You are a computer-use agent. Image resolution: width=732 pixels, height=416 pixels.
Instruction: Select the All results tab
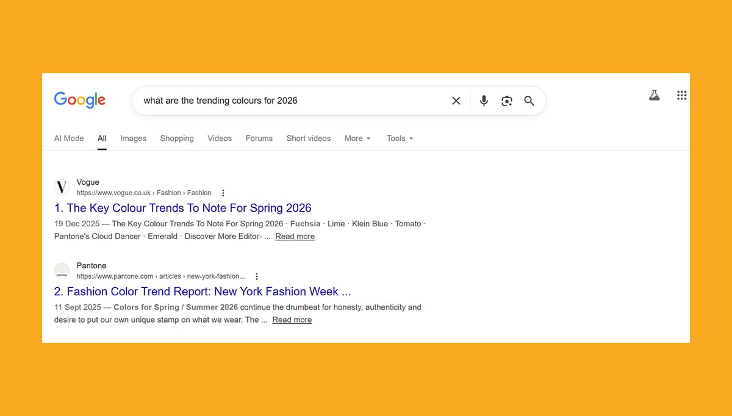pyautogui.click(x=102, y=138)
